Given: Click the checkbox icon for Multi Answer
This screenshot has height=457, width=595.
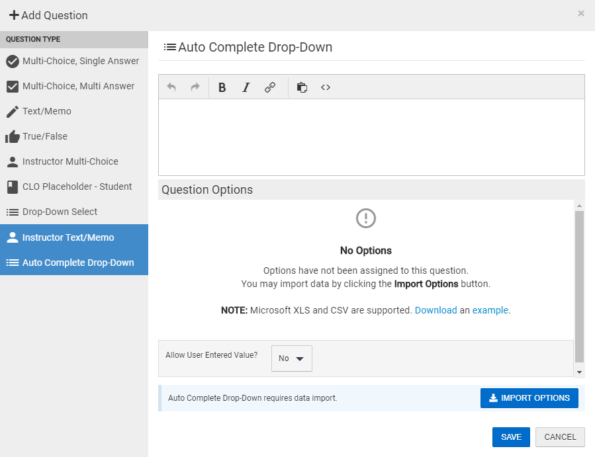Looking at the screenshot, I should pos(13,87).
